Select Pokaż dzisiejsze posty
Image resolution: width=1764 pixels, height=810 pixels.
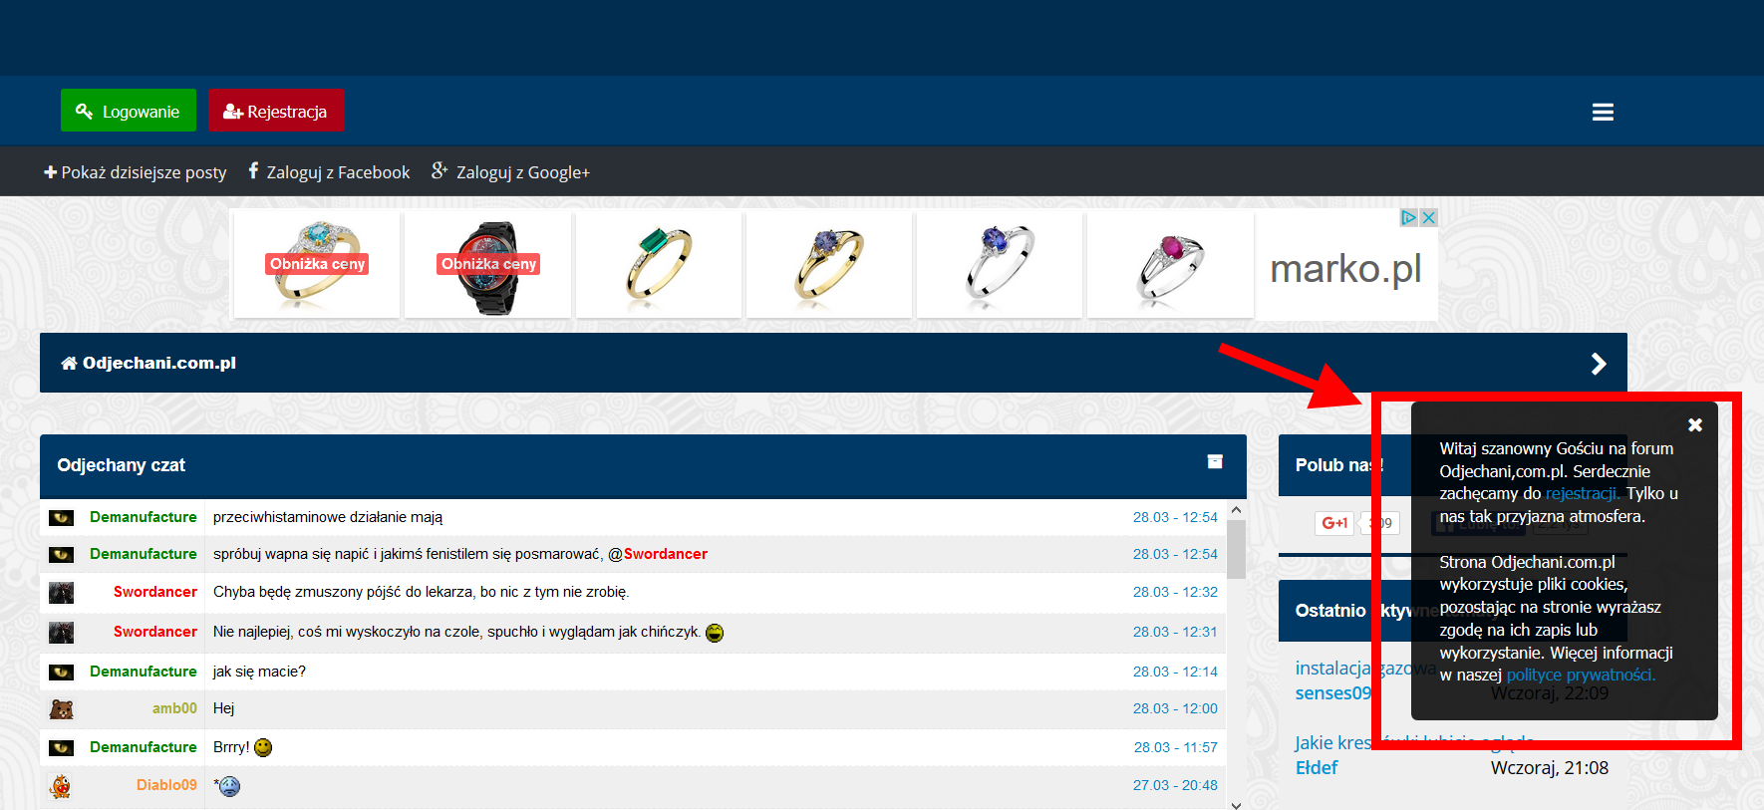[136, 172]
